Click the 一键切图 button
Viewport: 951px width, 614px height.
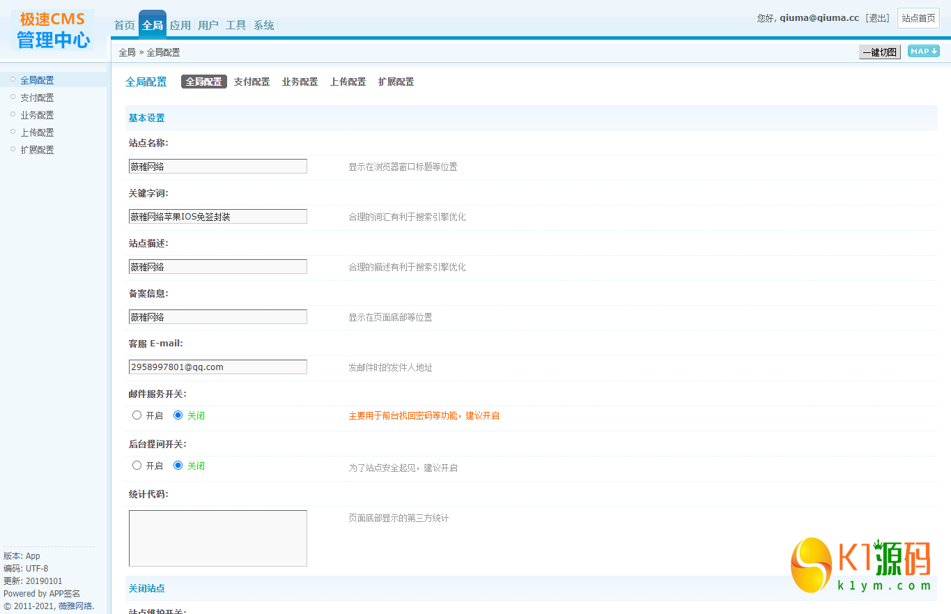pos(879,52)
